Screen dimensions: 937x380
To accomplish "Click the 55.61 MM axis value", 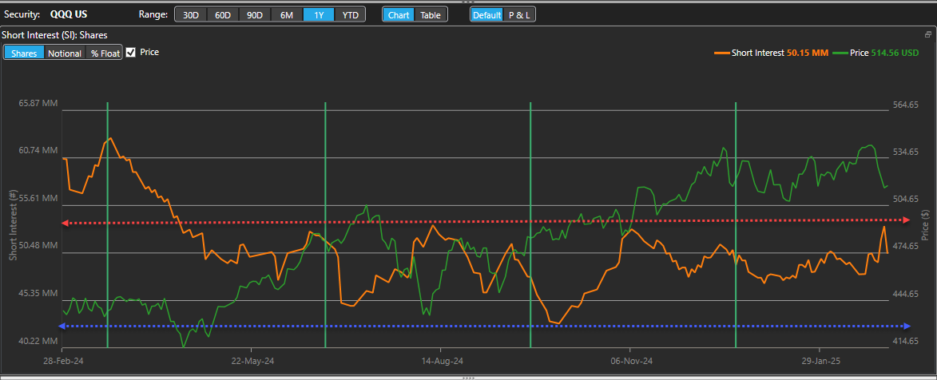I will [x=38, y=198].
